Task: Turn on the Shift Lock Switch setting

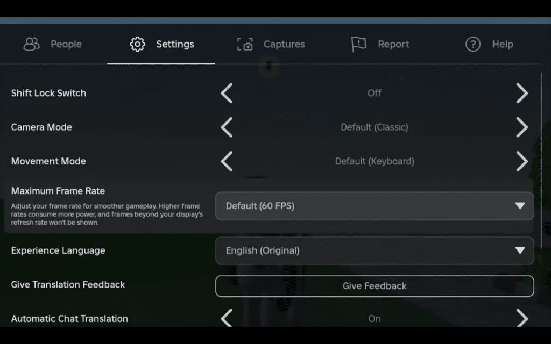Action: click(x=522, y=93)
